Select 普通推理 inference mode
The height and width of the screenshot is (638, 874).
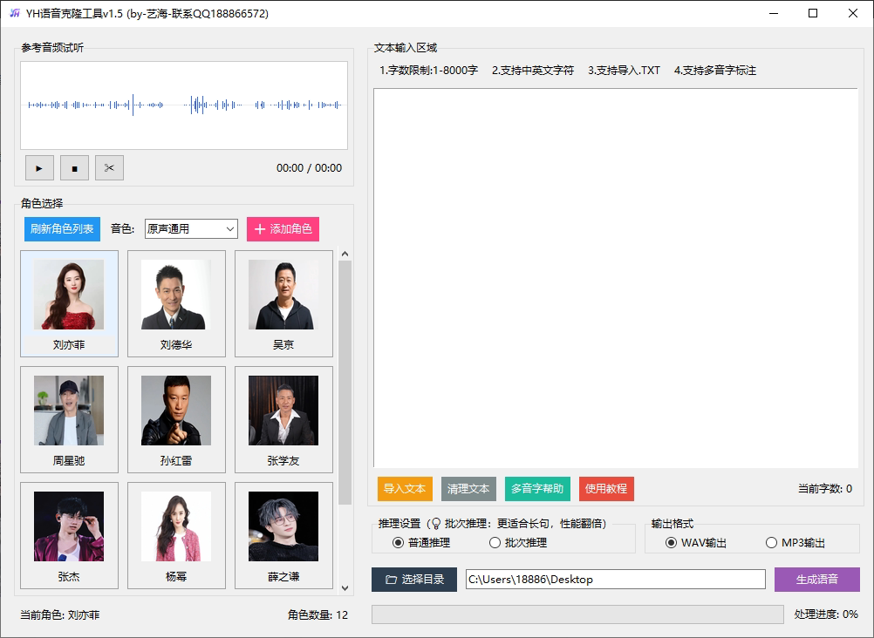pos(422,543)
